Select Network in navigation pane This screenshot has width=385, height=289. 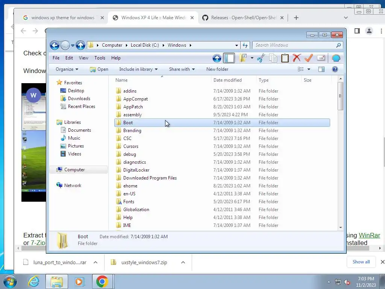[x=73, y=185]
